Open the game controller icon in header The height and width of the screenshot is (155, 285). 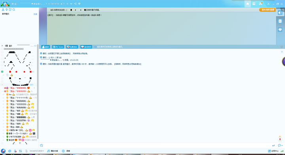pyautogui.click(x=260, y=4)
